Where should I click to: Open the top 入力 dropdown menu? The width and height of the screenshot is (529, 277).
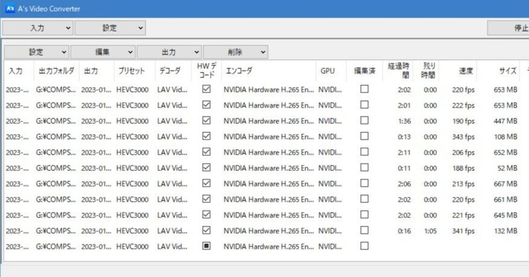pos(38,28)
